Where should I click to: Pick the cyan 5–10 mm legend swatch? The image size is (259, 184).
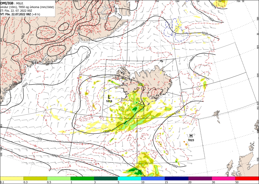pyautogui.click(x=129, y=178)
